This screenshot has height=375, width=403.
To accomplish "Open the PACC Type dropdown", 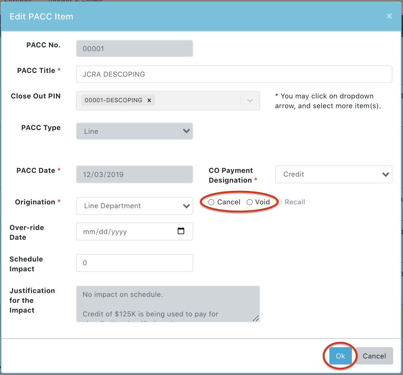I will [135, 131].
